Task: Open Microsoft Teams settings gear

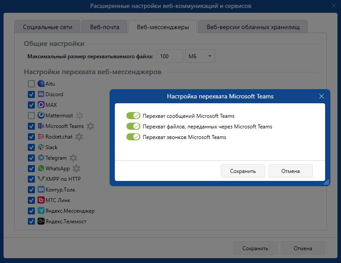Action: coord(91,126)
